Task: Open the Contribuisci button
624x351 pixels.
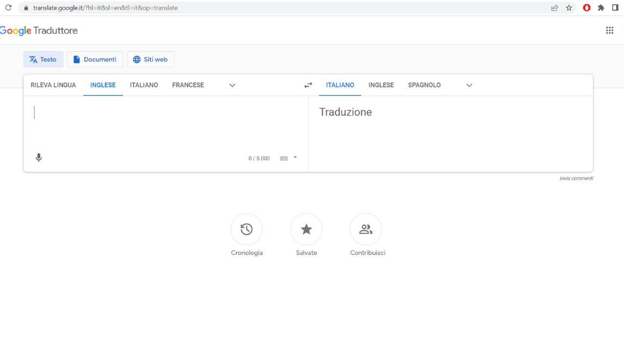Action: click(366, 229)
